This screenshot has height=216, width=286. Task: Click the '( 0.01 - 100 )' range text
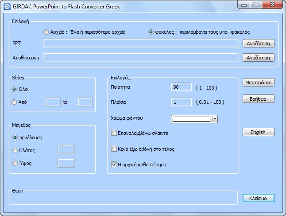[210, 102]
